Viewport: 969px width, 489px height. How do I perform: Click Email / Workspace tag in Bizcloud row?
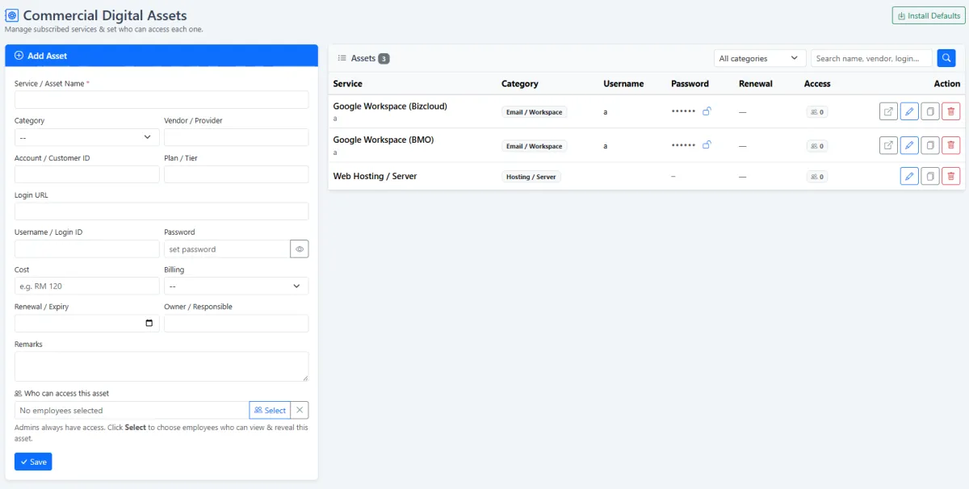[534, 112]
